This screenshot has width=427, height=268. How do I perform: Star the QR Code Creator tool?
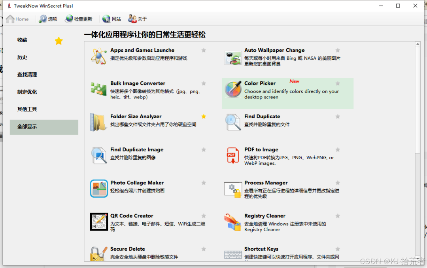pyautogui.click(x=204, y=216)
